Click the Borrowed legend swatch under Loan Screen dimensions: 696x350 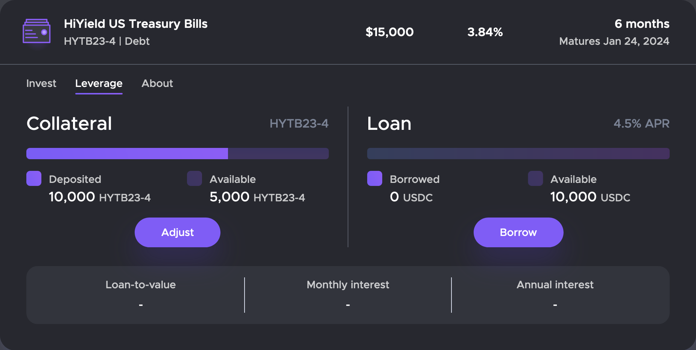click(374, 178)
